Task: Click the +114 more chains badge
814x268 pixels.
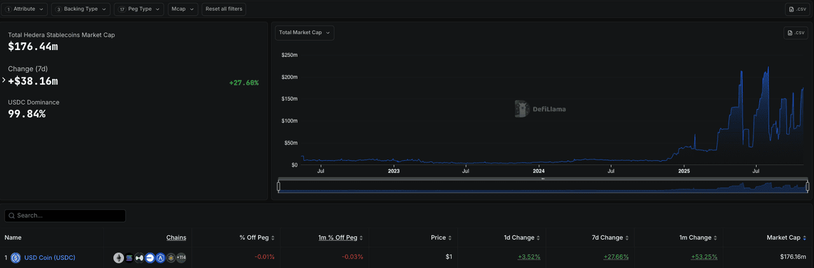Action: click(x=181, y=258)
